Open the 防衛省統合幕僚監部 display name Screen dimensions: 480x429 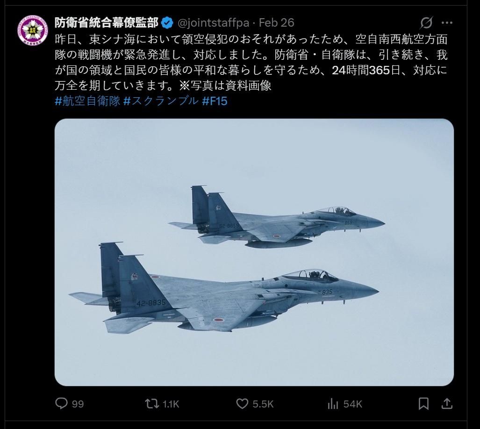point(107,22)
